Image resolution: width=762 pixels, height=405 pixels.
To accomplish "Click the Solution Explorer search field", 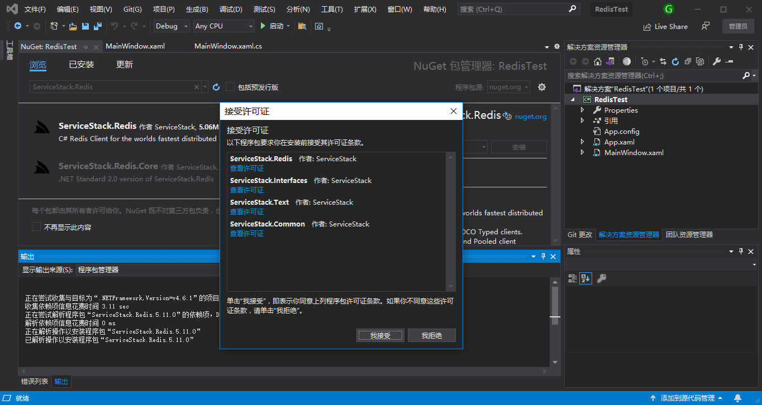I will tap(660, 75).
